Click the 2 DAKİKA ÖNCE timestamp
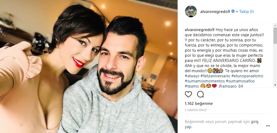 (196, 110)
